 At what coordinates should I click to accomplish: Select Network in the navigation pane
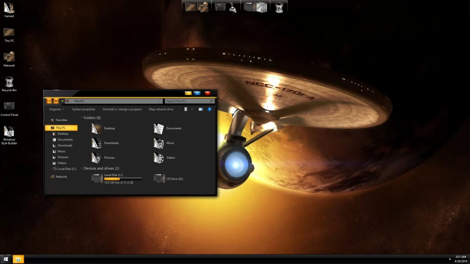tap(61, 176)
